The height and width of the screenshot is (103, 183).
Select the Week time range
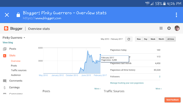click(153, 39)
